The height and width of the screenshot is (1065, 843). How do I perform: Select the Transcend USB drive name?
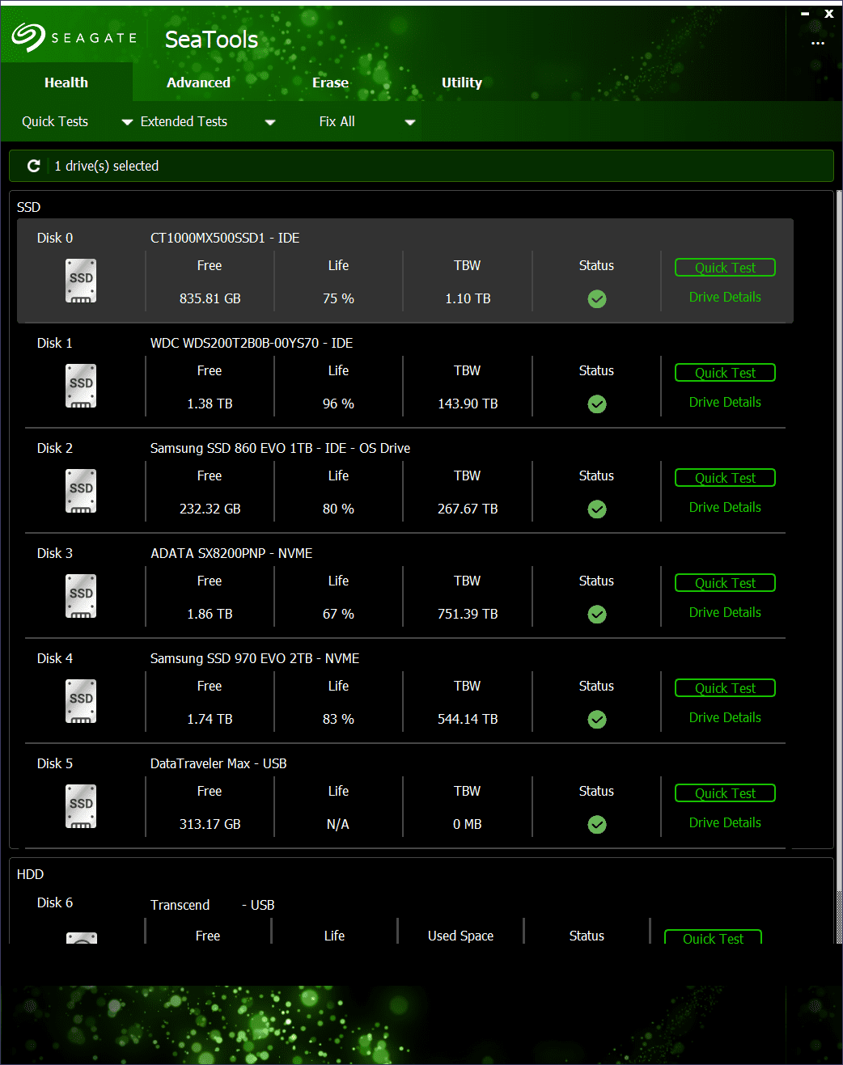point(212,905)
